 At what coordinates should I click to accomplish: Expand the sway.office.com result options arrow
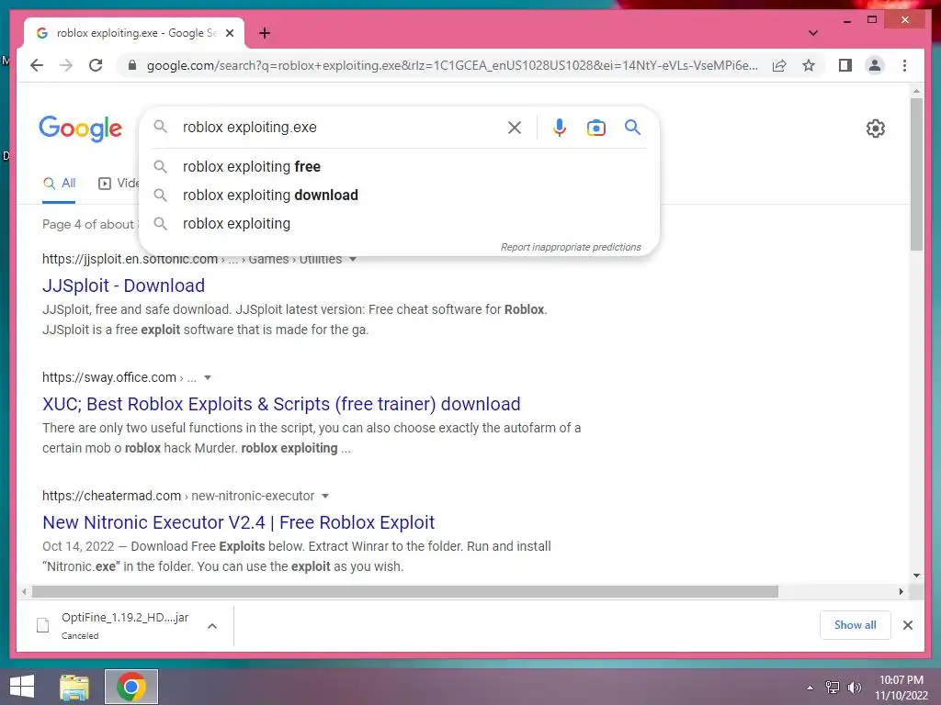point(208,377)
